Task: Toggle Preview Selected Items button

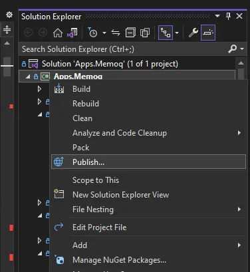Action: tap(208, 33)
